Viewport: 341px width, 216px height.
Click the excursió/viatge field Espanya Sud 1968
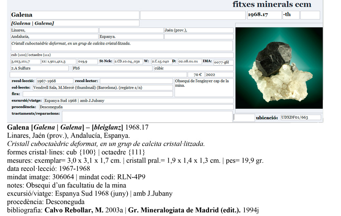138,101
